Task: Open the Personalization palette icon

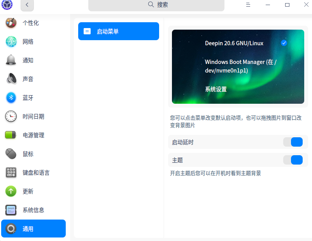Action: tap(11, 23)
